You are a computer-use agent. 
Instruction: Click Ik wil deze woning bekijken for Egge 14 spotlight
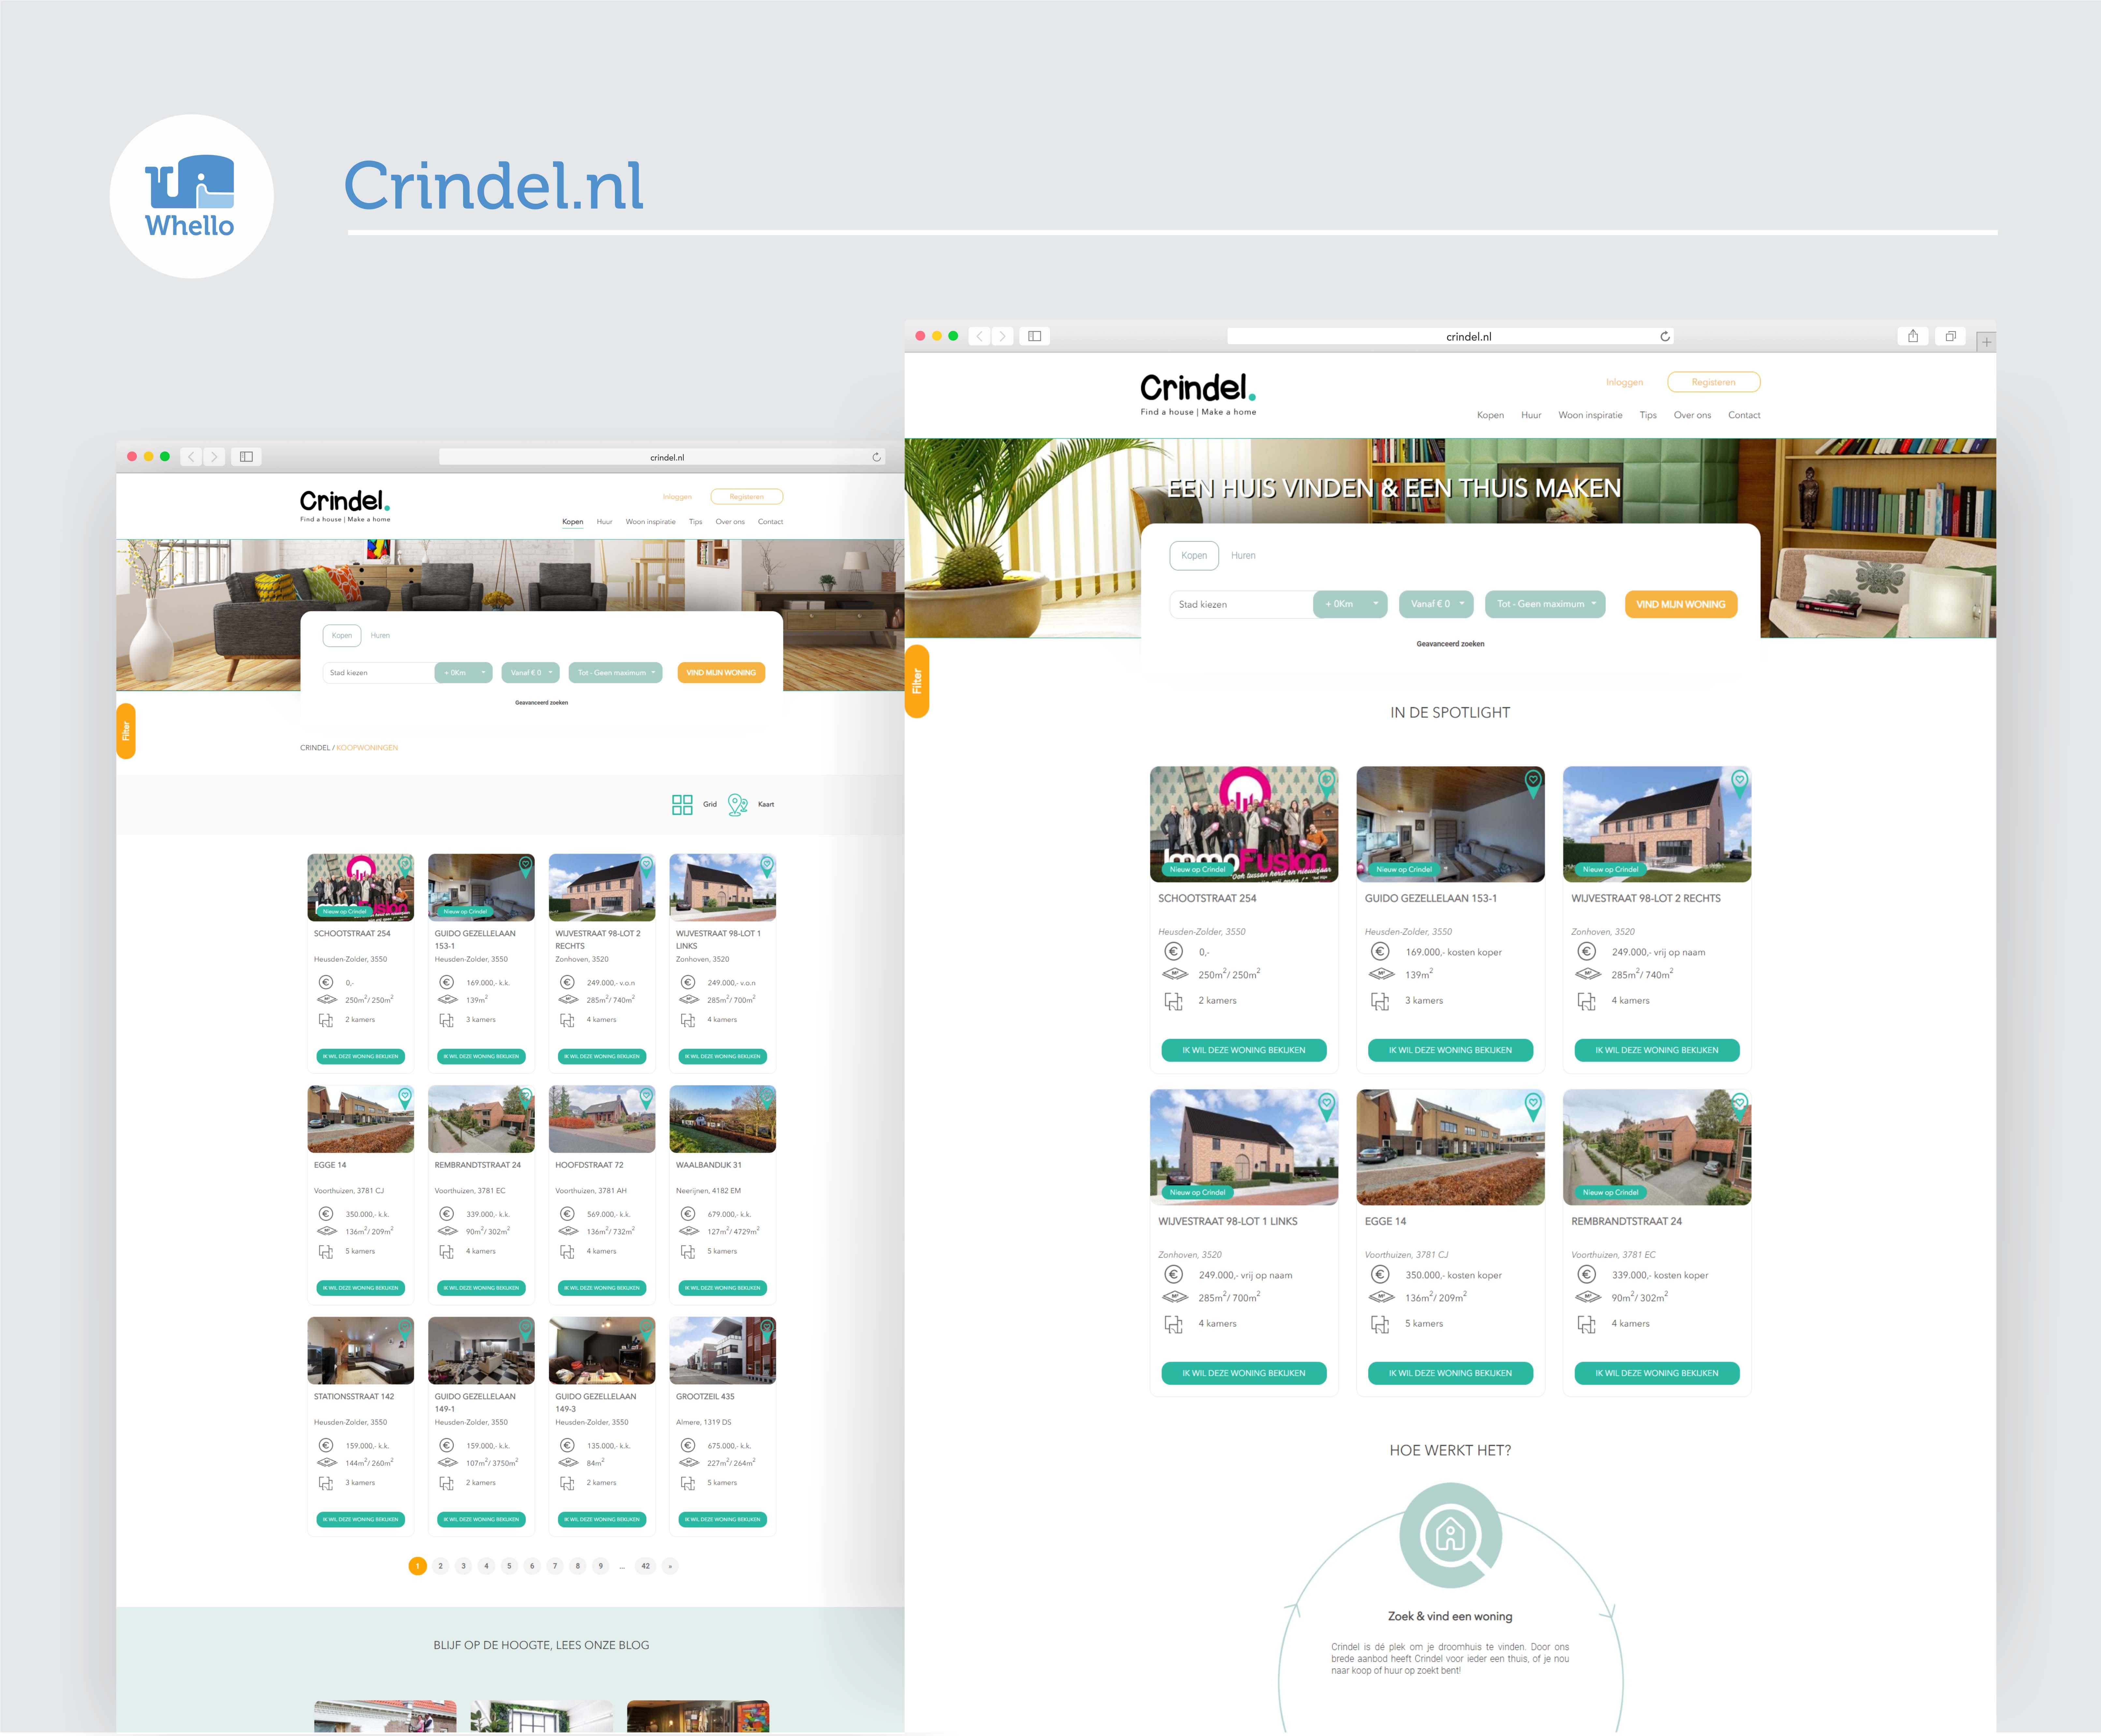pyautogui.click(x=1450, y=1373)
